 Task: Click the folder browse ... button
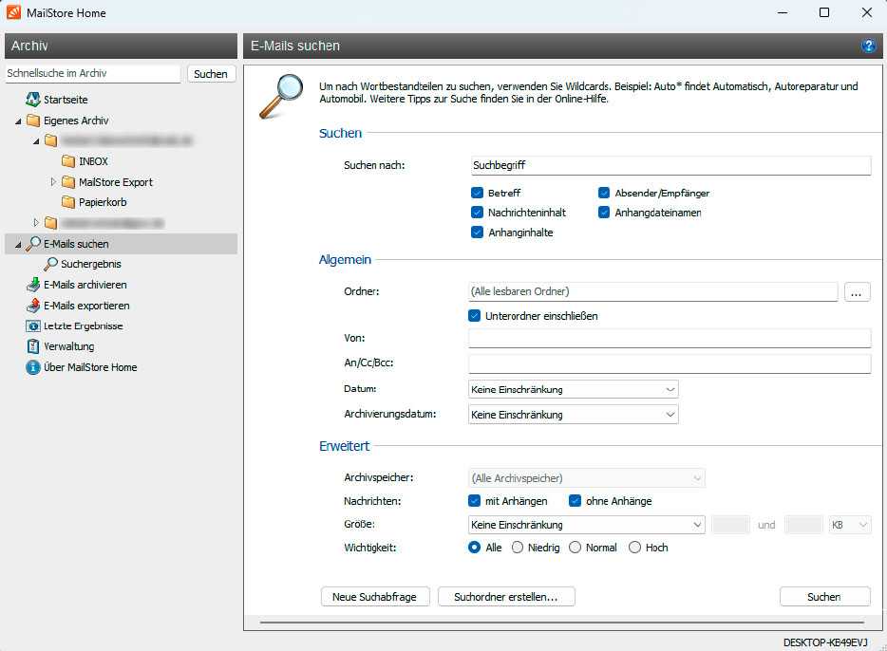pos(857,292)
